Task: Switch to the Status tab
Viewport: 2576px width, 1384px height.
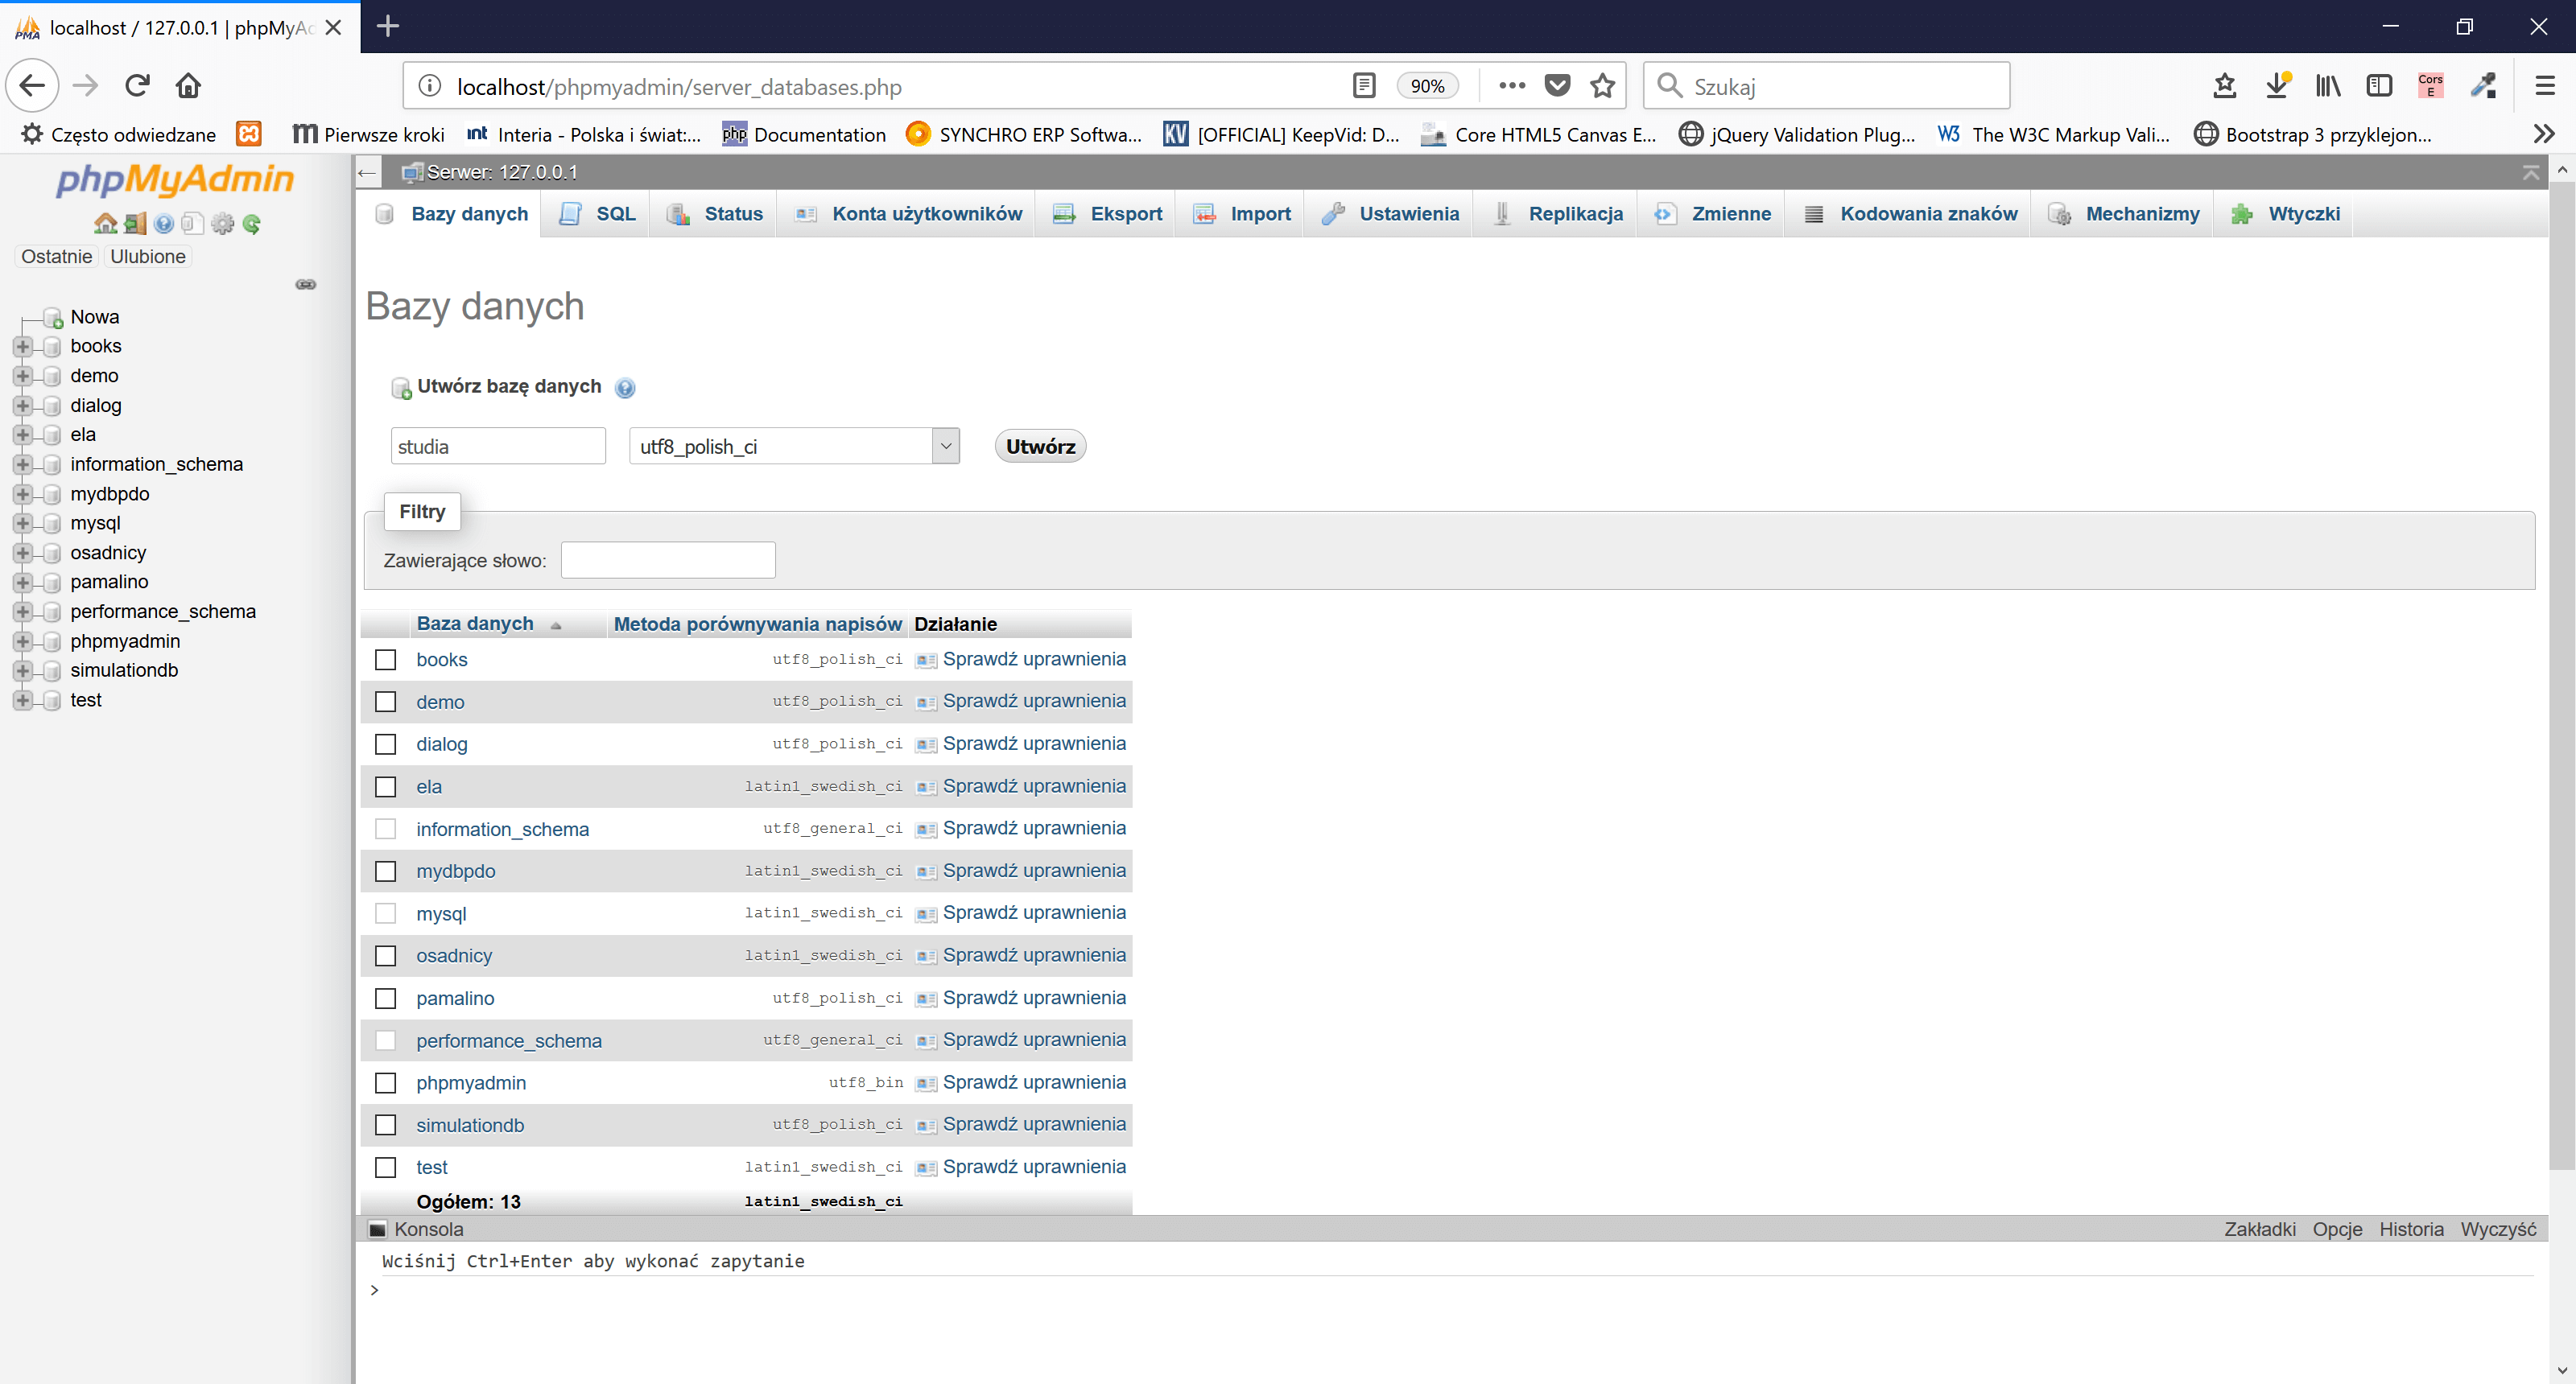Action: 715,214
